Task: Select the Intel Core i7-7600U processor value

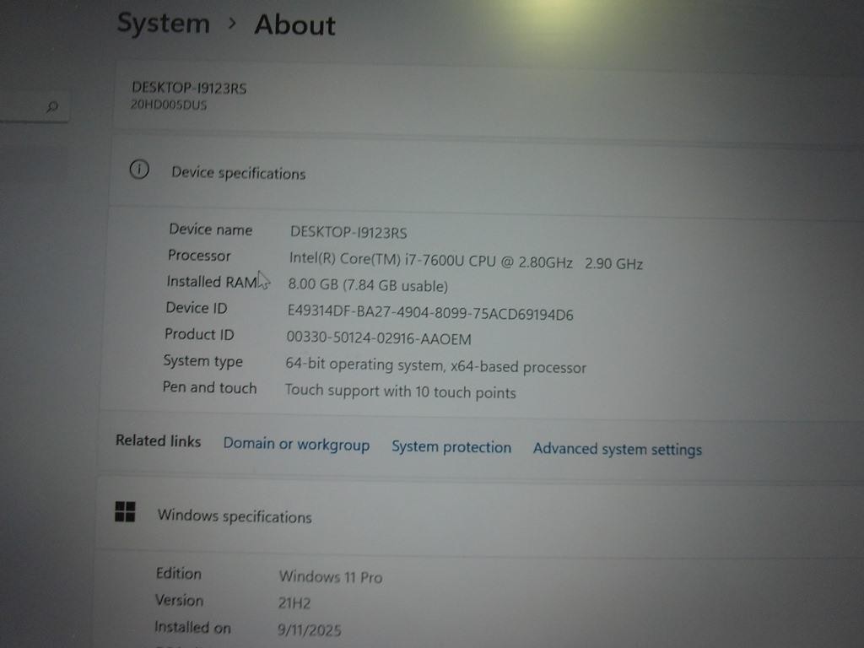Action: pyautogui.click(x=466, y=262)
